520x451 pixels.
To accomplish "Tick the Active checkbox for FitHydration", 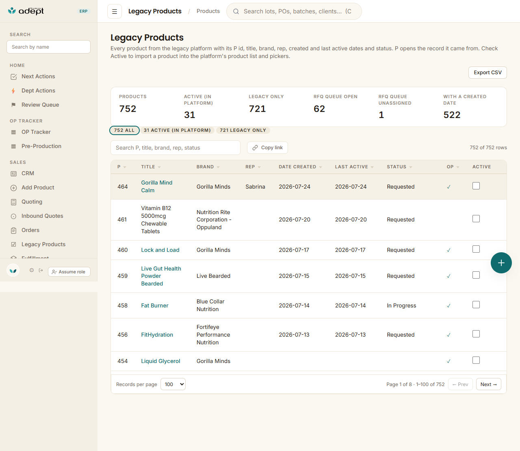I will tap(476, 334).
